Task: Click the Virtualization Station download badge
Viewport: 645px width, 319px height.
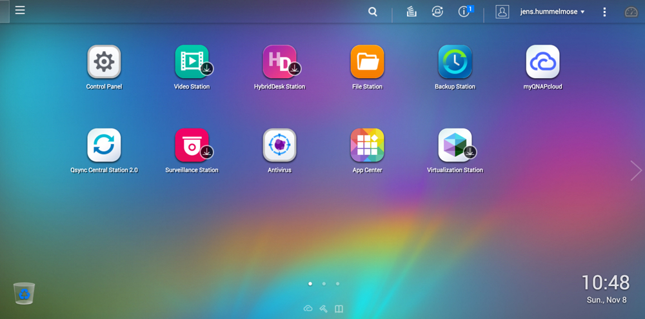Action: (x=470, y=152)
